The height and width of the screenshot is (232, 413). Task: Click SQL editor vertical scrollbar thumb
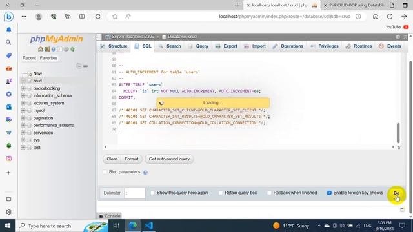(398, 133)
